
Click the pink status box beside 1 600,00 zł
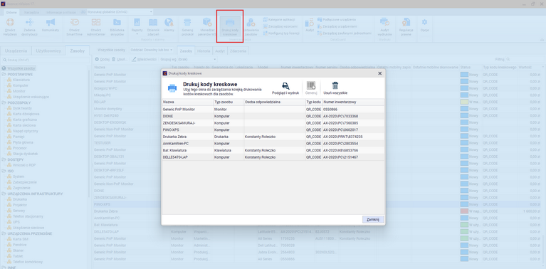click(464, 211)
